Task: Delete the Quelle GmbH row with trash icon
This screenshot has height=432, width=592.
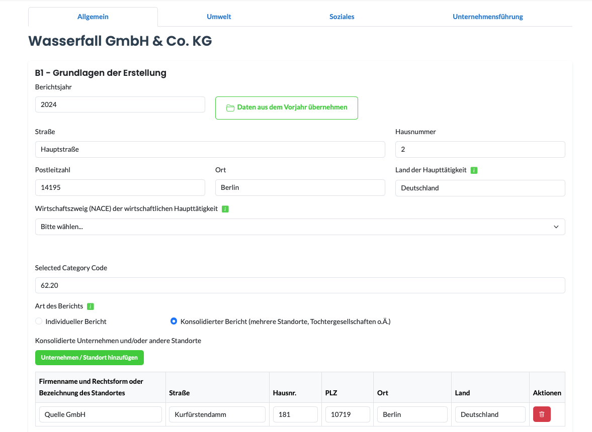Action: [542, 414]
